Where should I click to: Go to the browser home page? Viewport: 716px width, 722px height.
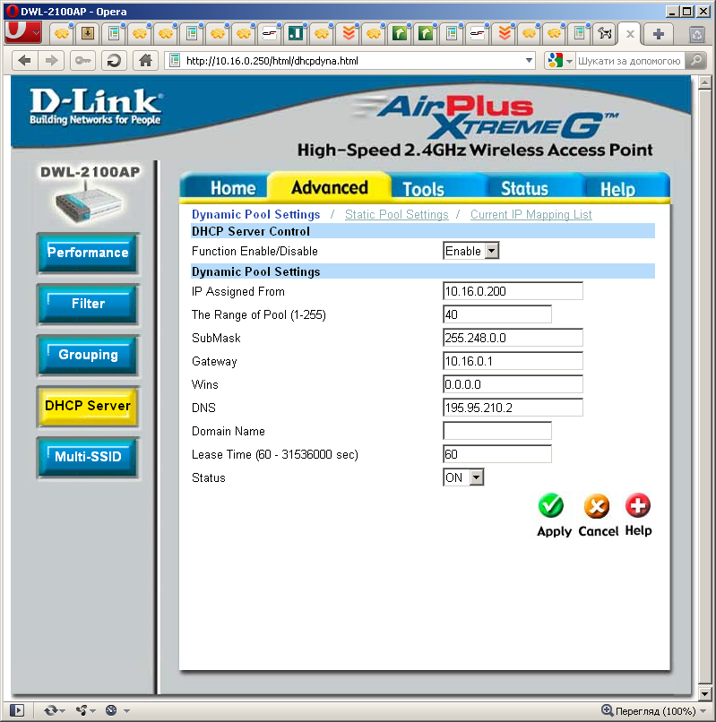(145, 60)
